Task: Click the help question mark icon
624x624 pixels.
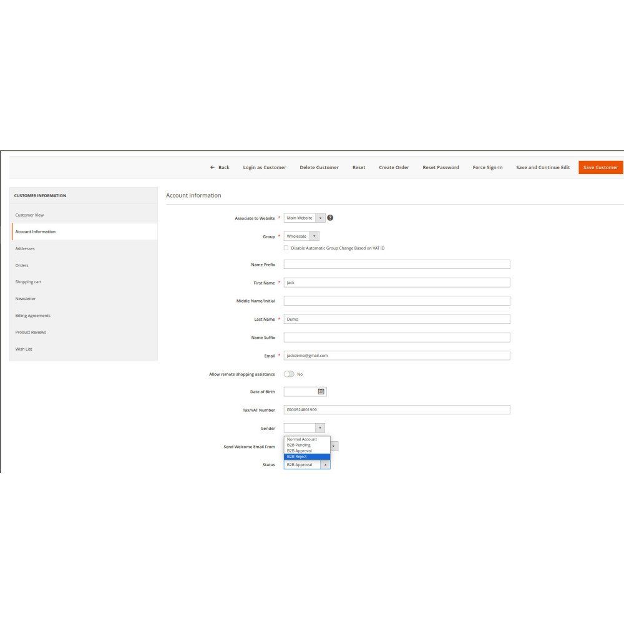Action: point(330,218)
